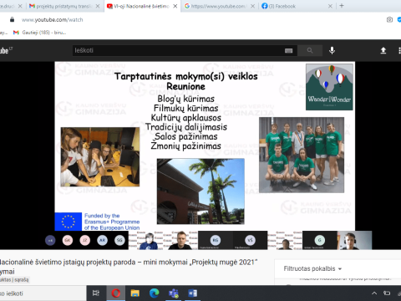This screenshot has height=301, width=401.
Task: Click the padlock site info icon
Action: pos(12,20)
